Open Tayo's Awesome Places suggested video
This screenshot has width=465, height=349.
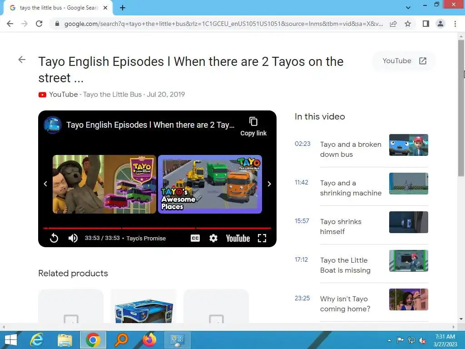pyautogui.click(x=210, y=184)
